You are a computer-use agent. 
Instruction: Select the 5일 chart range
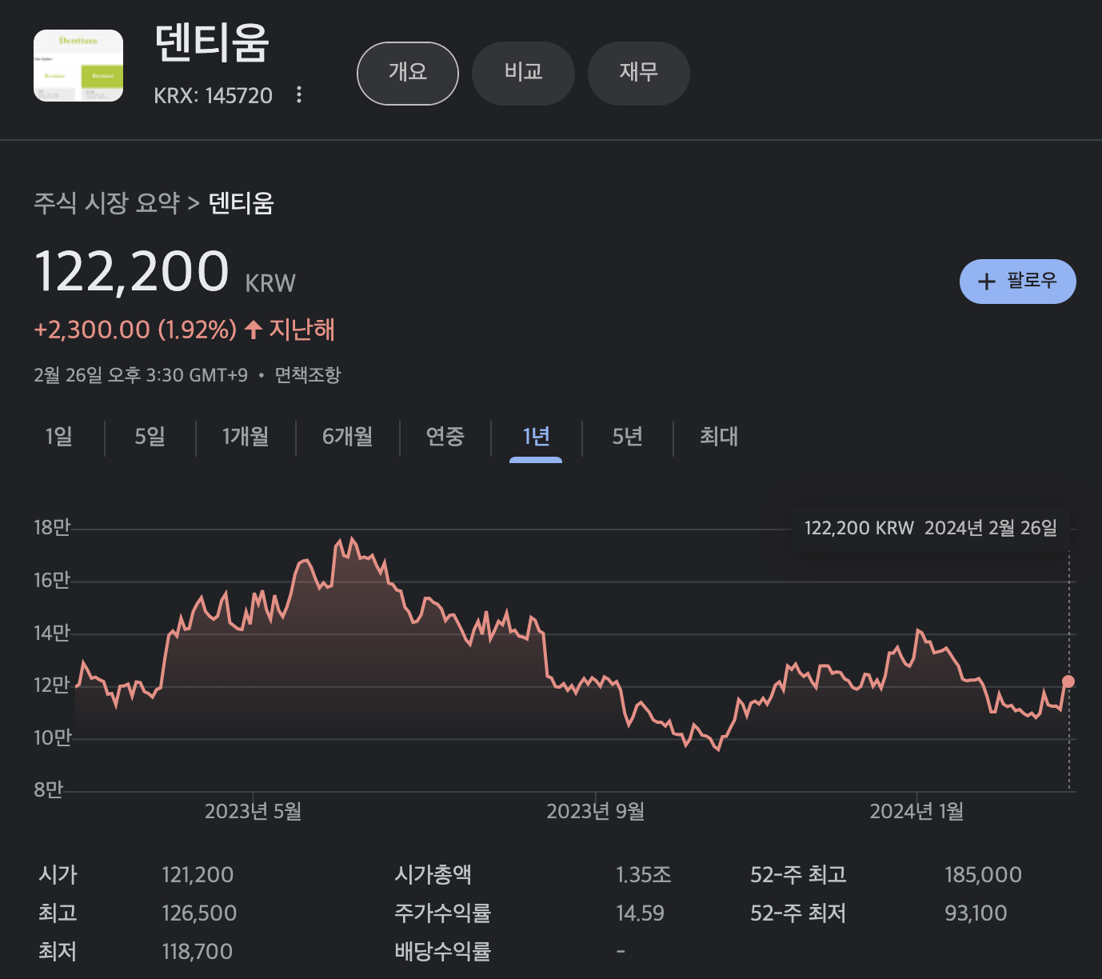pos(150,437)
